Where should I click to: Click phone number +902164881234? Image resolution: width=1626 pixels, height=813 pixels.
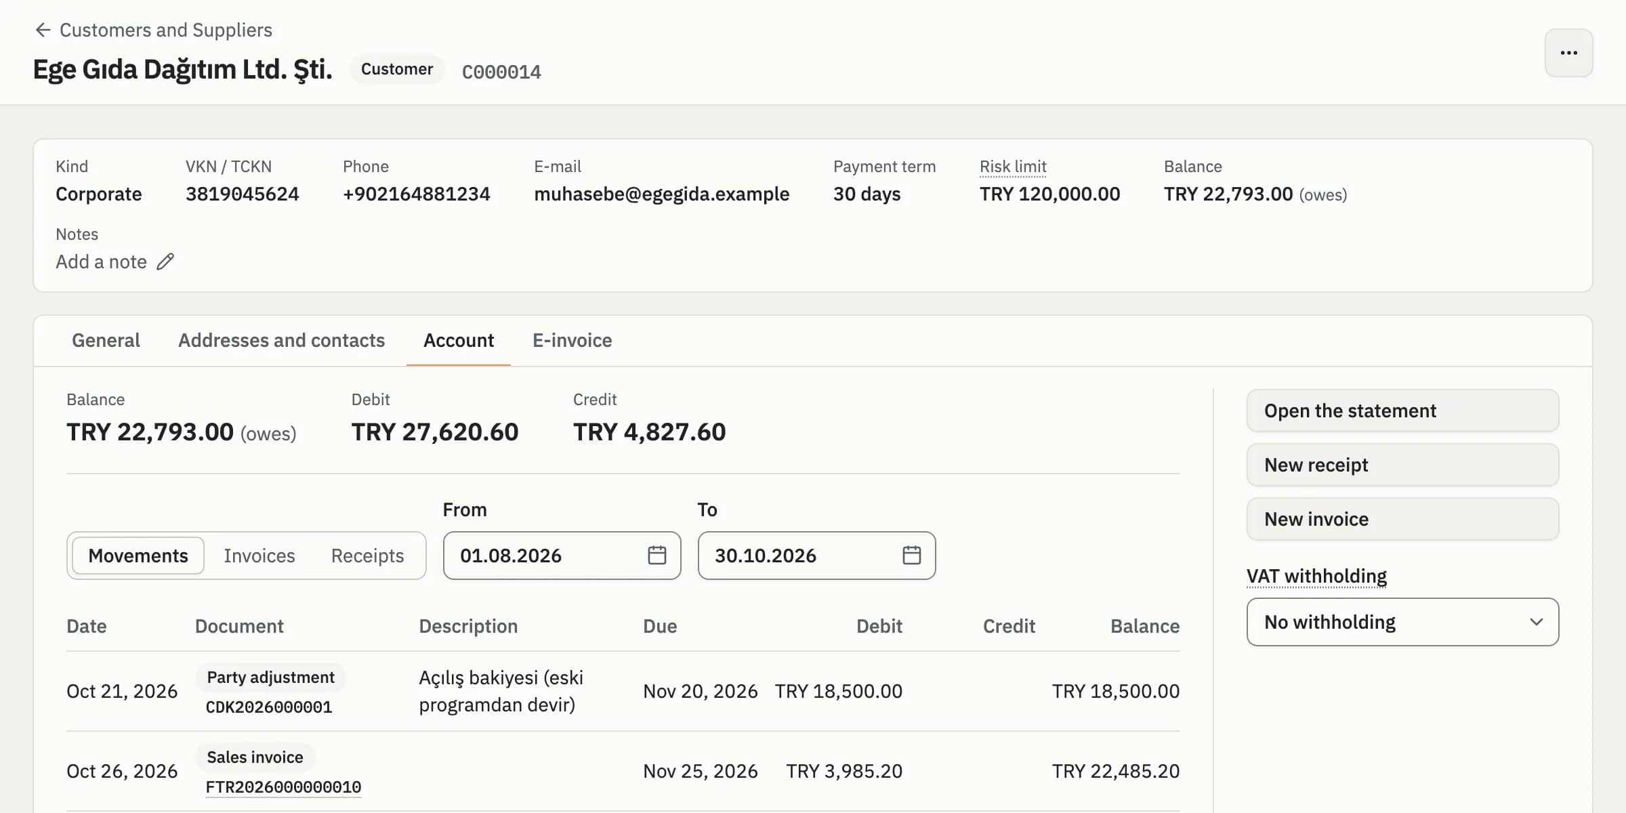click(x=416, y=194)
